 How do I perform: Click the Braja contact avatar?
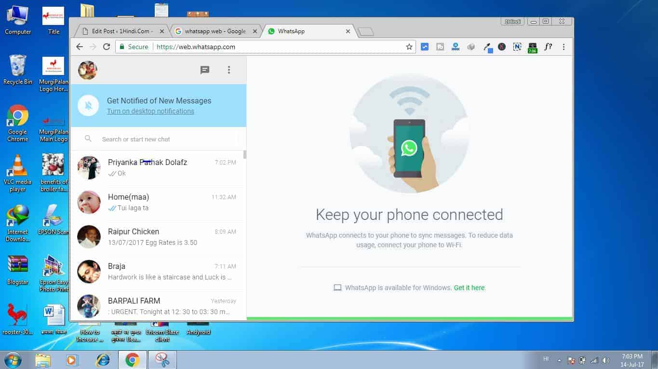click(89, 272)
